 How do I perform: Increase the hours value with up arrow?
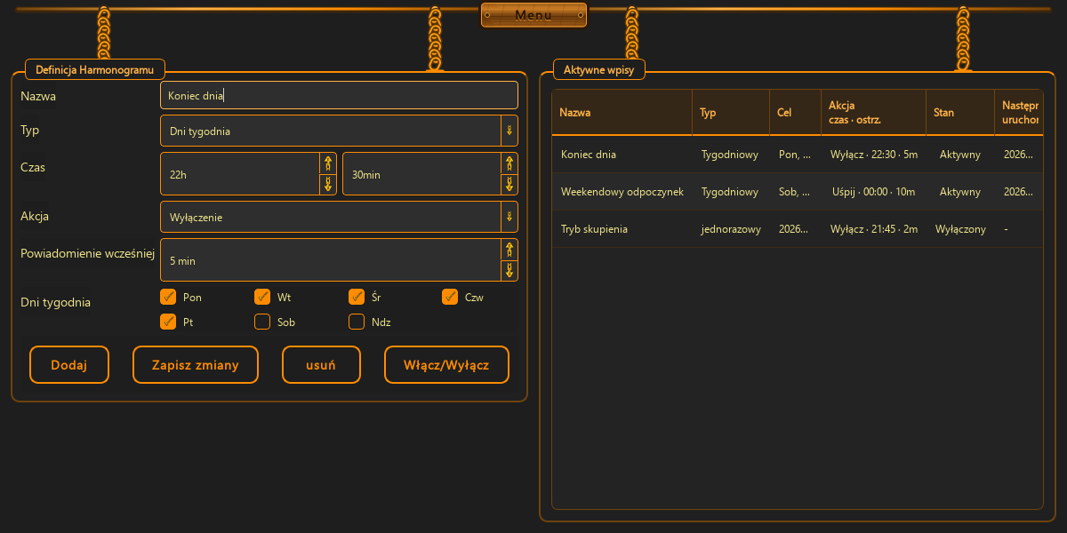click(328, 163)
